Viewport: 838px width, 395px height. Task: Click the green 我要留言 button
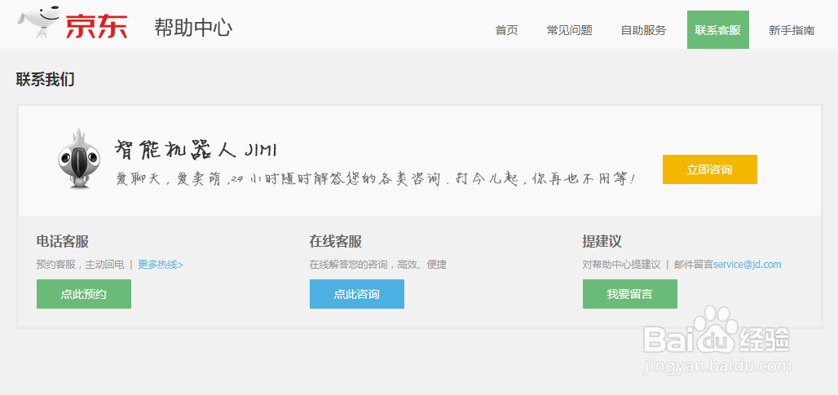629,294
